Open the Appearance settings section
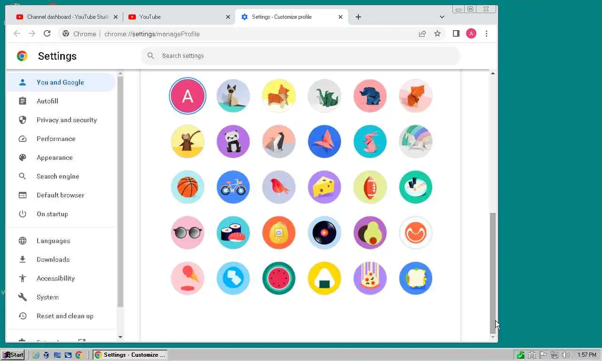This screenshot has width=602, height=361. pyautogui.click(x=61, y=157)
